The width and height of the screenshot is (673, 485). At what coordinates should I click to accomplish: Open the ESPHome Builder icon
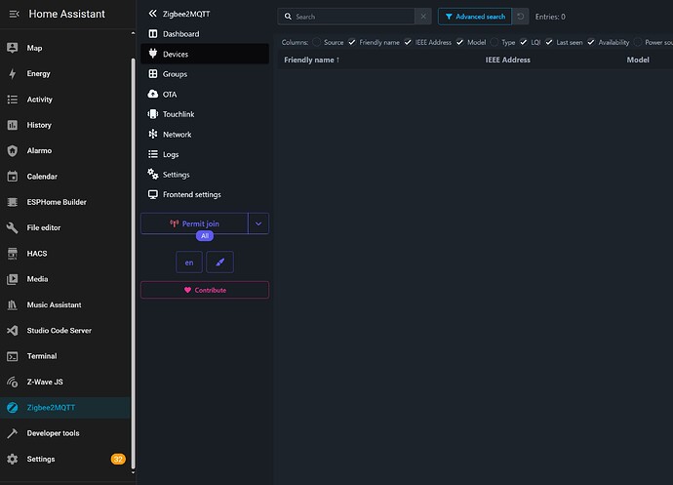pyautogui.click(x=13, y=202)
